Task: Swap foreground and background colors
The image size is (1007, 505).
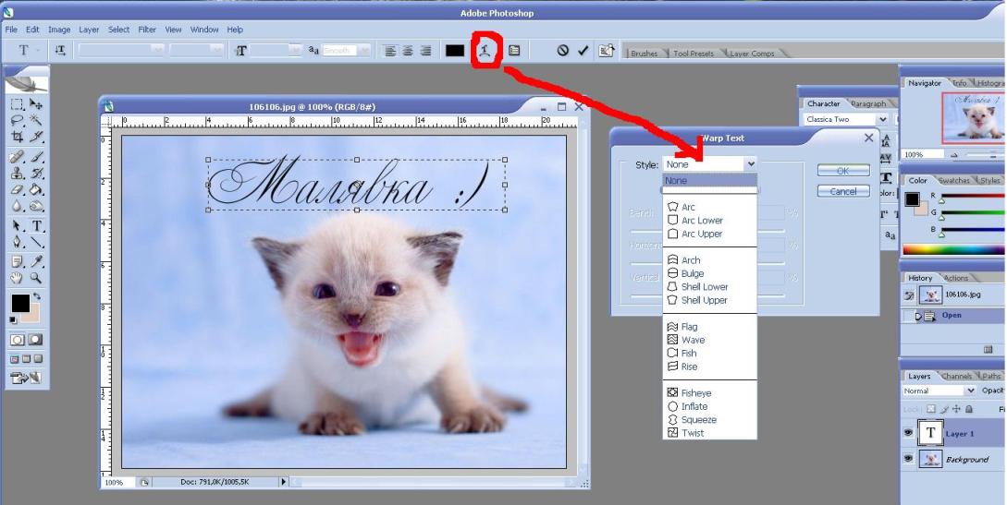Action: (x=37, y=296)
